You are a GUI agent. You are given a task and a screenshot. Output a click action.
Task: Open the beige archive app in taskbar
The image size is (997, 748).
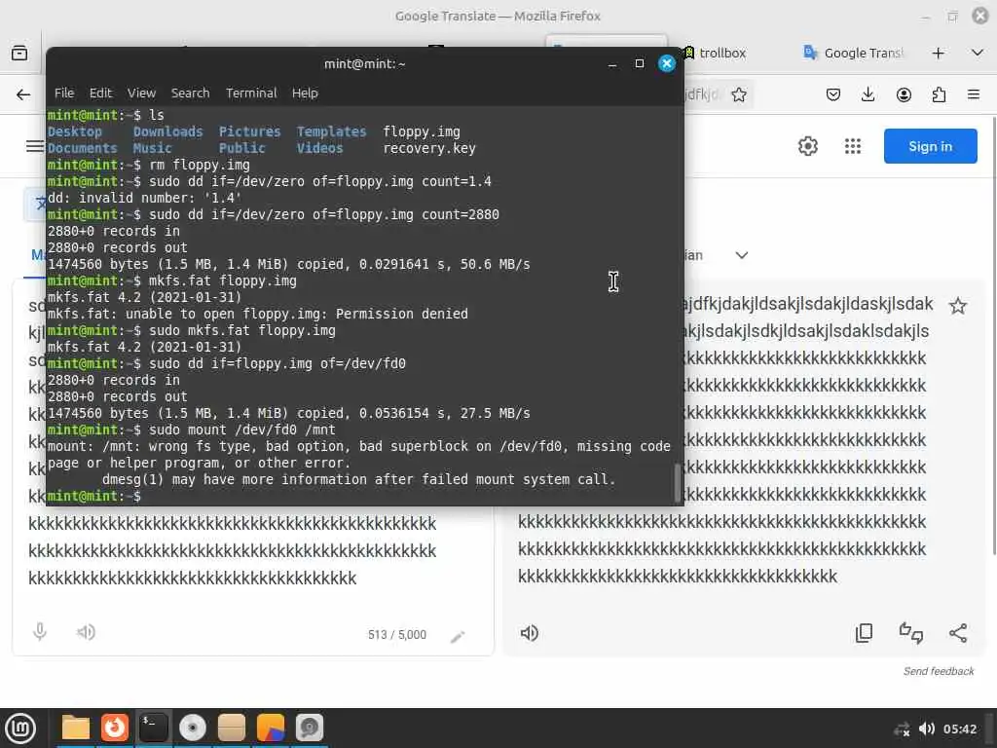pos(232,728)
